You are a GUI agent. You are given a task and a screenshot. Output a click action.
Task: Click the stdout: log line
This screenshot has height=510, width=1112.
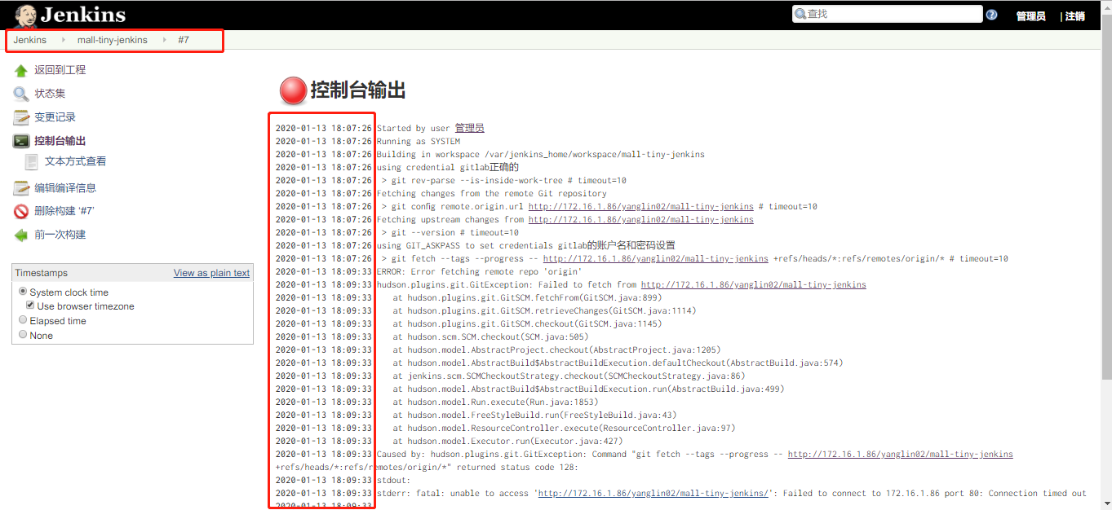(393, 480)
